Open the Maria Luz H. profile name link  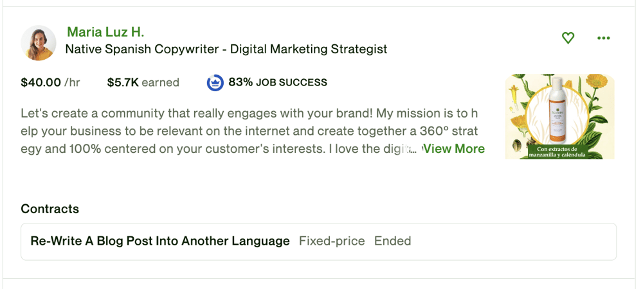point(105,31)
